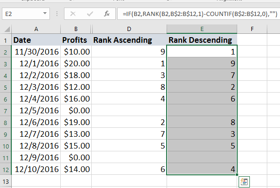Viewport: 280px width, 188px height.
Task: Select the $0.00 cell in the 12/5/2016 row
Action: [x=76, y=110]
